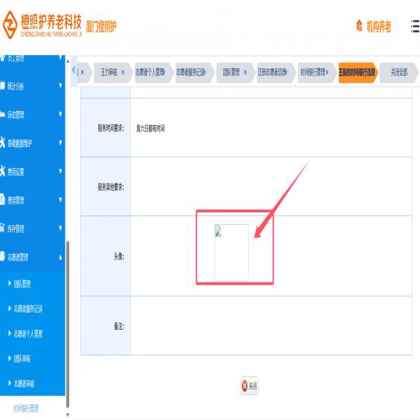Click the 关闭全部 tab button

pos(399,72)
